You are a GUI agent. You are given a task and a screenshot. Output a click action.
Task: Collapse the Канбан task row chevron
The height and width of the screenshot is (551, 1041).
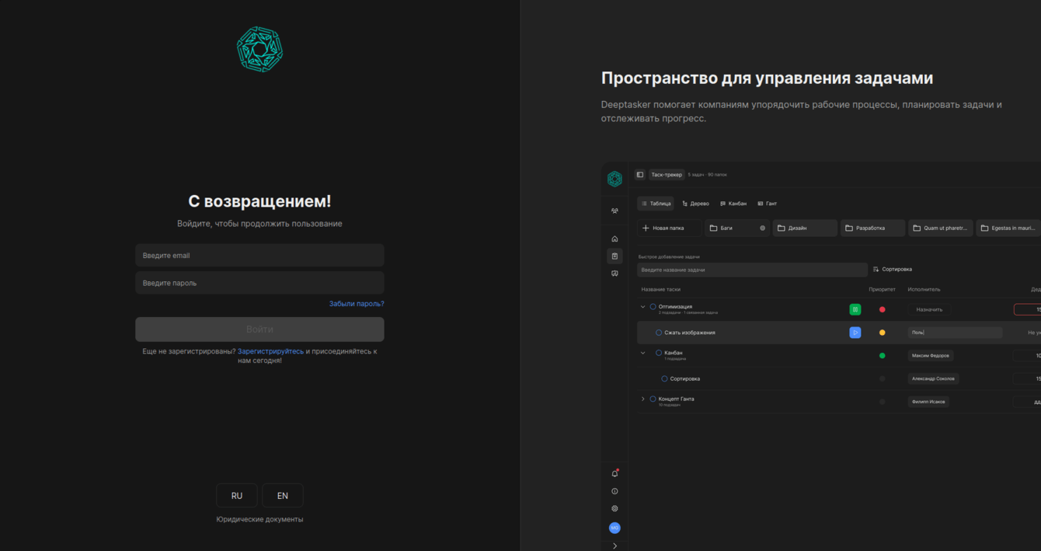tap(642, 353)
